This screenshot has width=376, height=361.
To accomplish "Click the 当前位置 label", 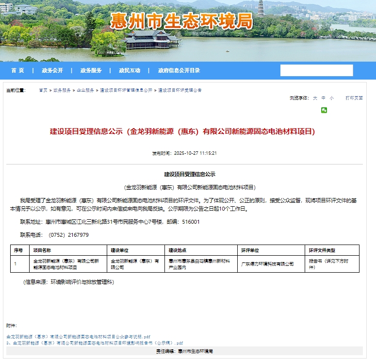I will 16,90.
